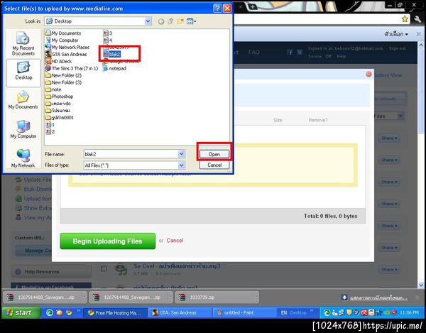Viewport: 426px width, 333px height.
Task: Check the So Cool mp3 file checkbox
Action: [x=104, y=268]
